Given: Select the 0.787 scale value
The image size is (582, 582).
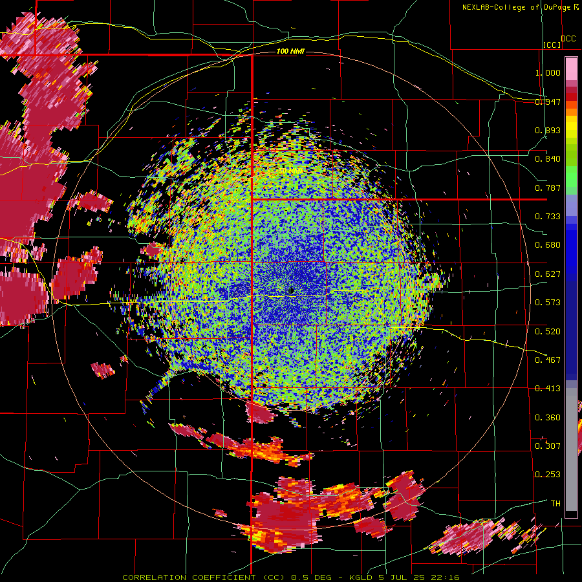Looking at the screenshot, I should 548,188.
